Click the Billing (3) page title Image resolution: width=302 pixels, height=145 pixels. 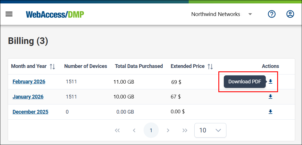[x=28, y=41]
